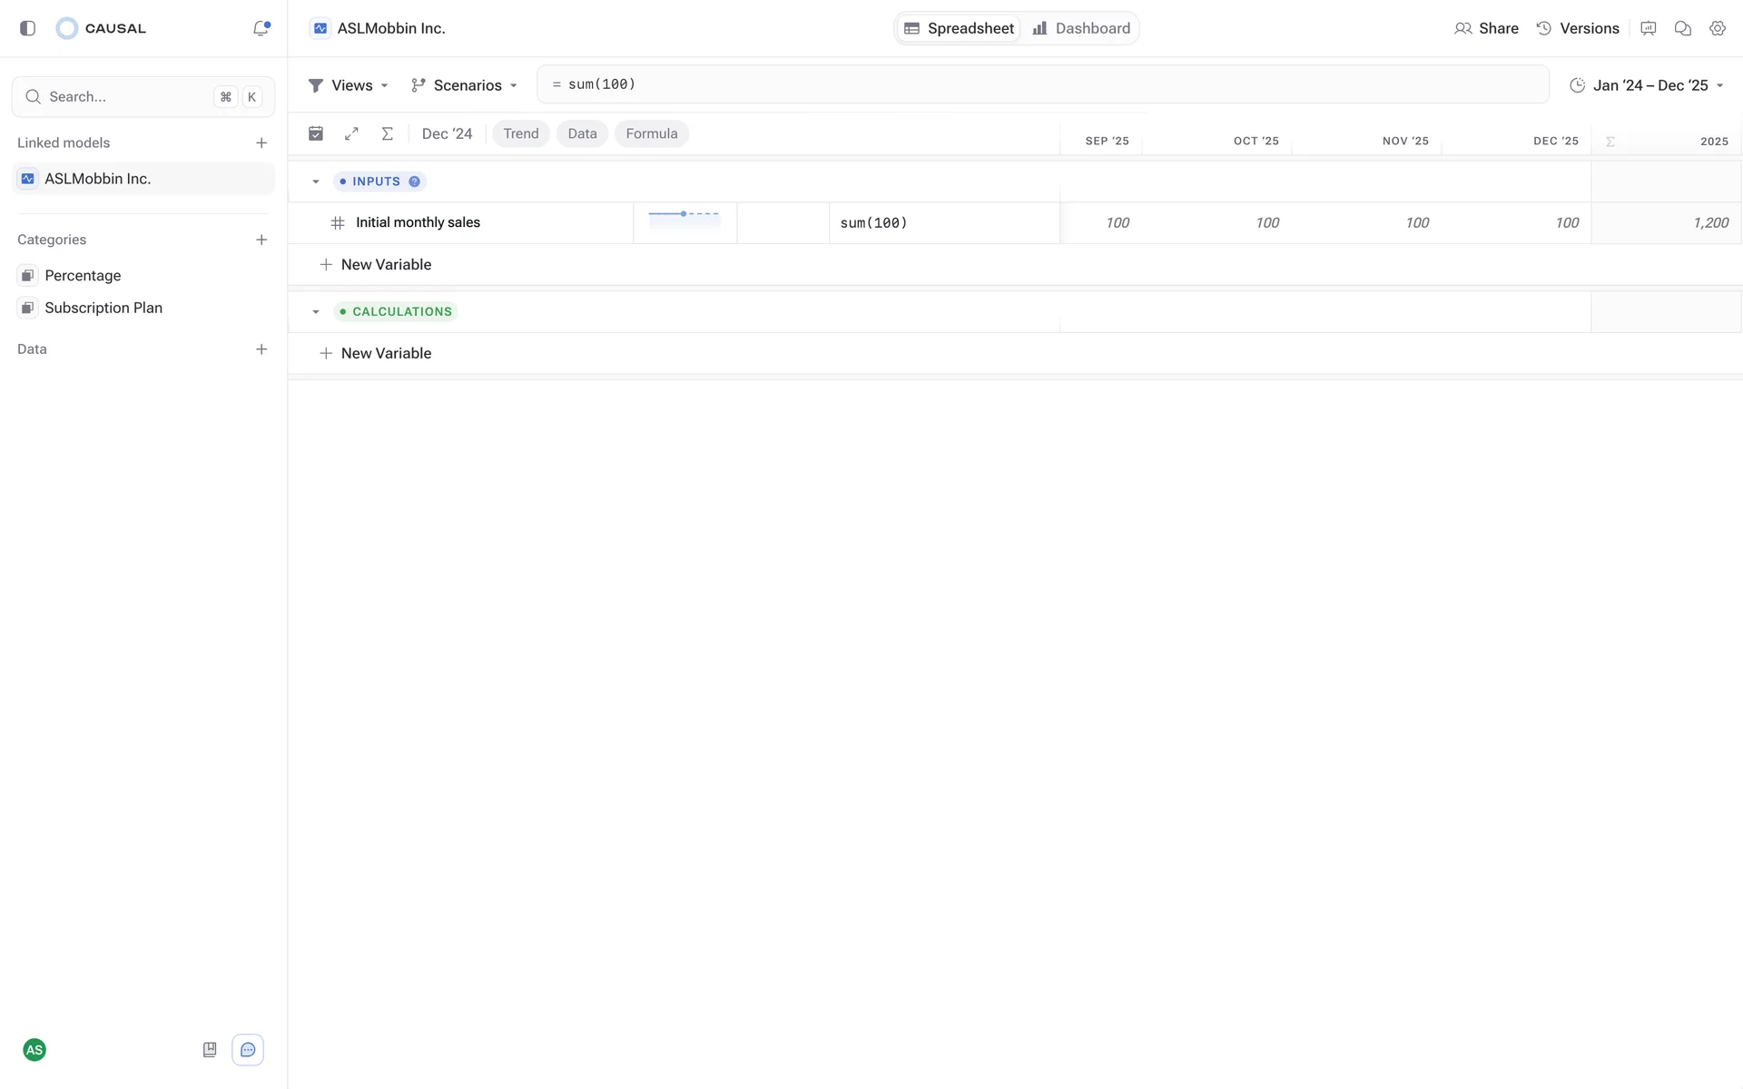Click the notifications bell icon
Screen dimensions: 1743x1089
click(261, 28)
